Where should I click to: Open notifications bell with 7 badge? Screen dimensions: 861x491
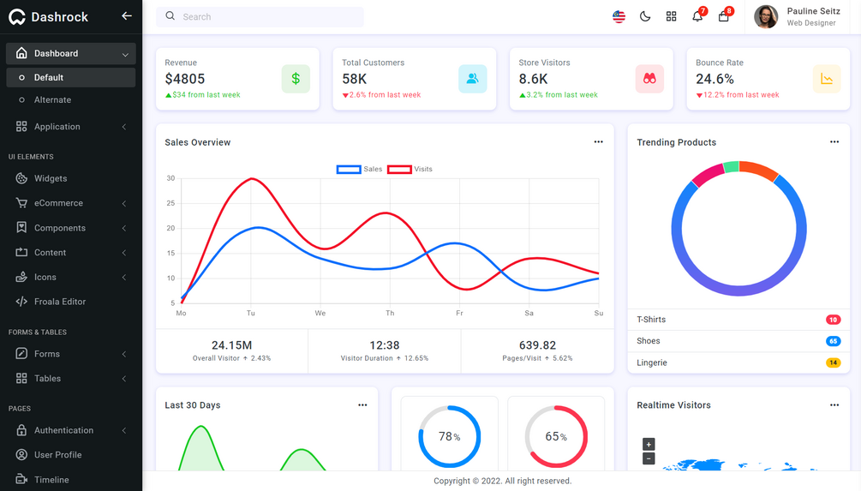click(697, 16)
